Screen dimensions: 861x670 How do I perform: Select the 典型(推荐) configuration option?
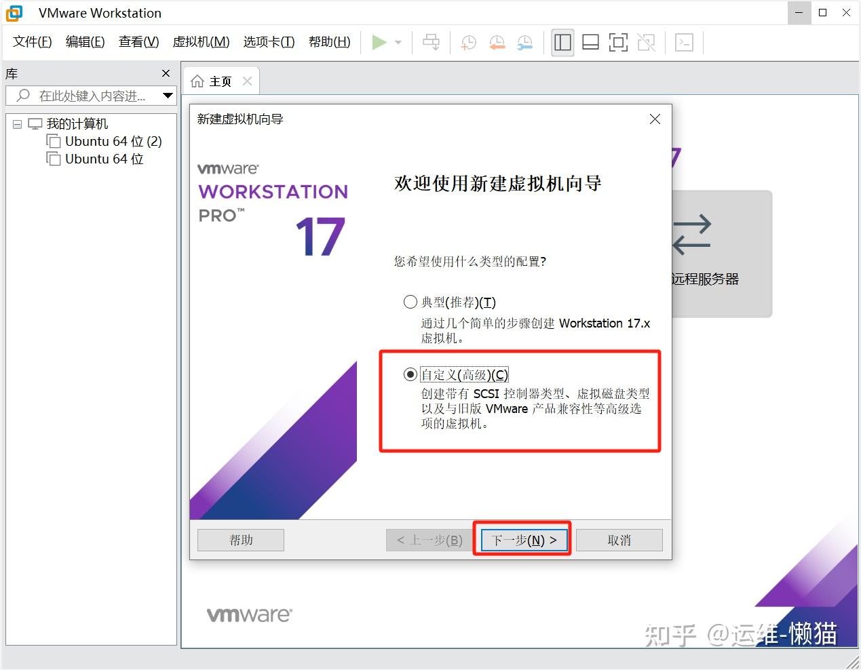[x=410, y=302]
